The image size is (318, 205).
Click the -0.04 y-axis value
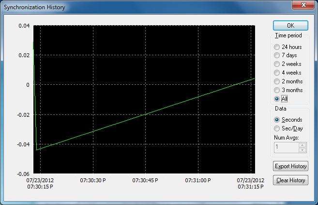click(x=23, y=144)
